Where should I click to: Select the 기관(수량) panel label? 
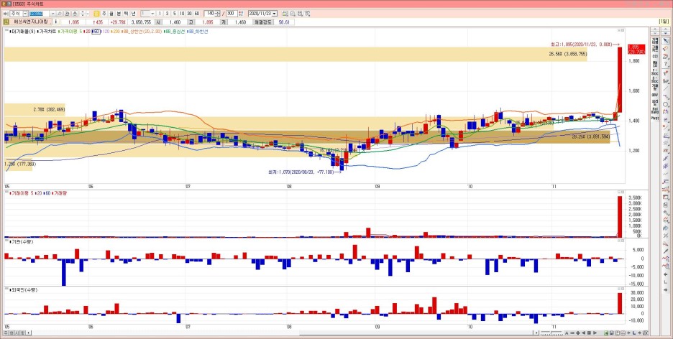pyautogui.click(x=22, y=242)
